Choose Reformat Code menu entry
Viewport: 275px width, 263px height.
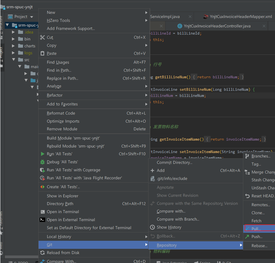coord(61,113)
